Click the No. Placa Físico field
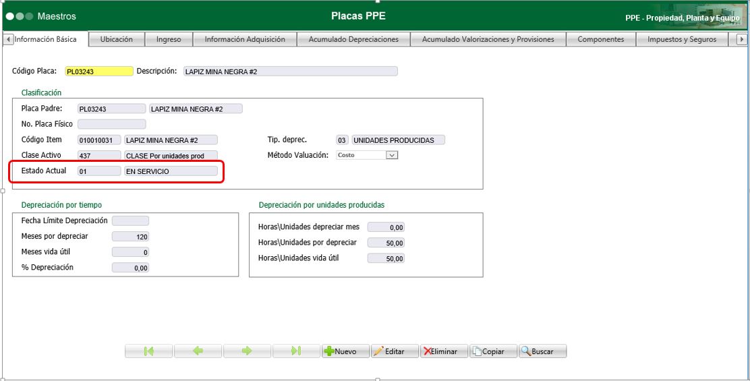 click(x=111, y=124)
